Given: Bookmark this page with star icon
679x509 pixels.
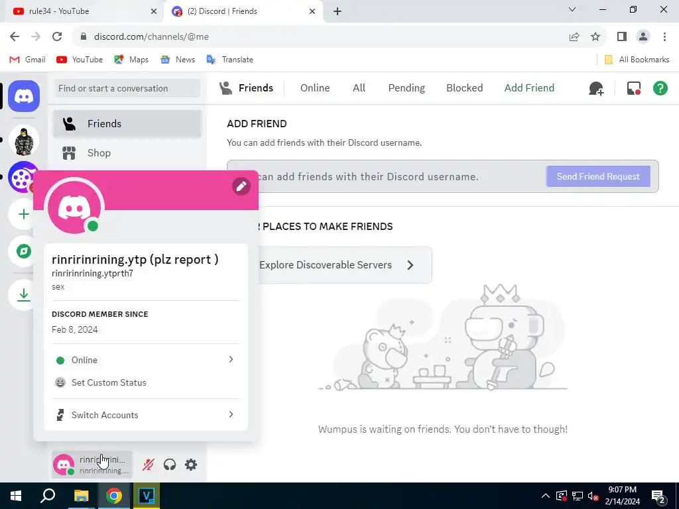Looking at the screenshot, I should pos(595,37).
